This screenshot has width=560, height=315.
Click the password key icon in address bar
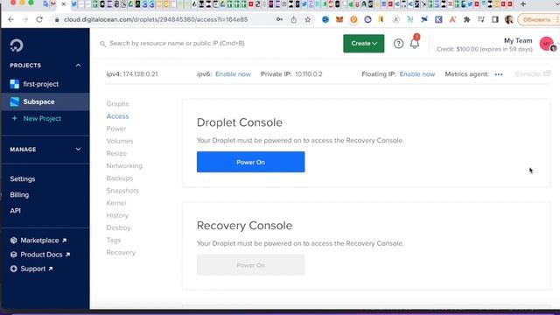280,19
